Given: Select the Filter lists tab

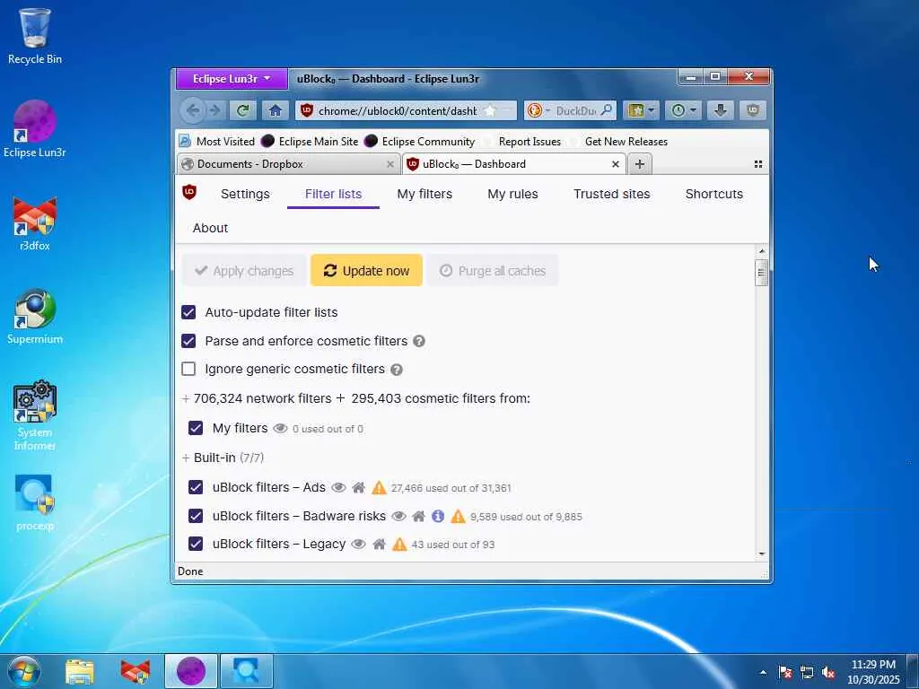Looking at the screenshot, I should [333, 194].
